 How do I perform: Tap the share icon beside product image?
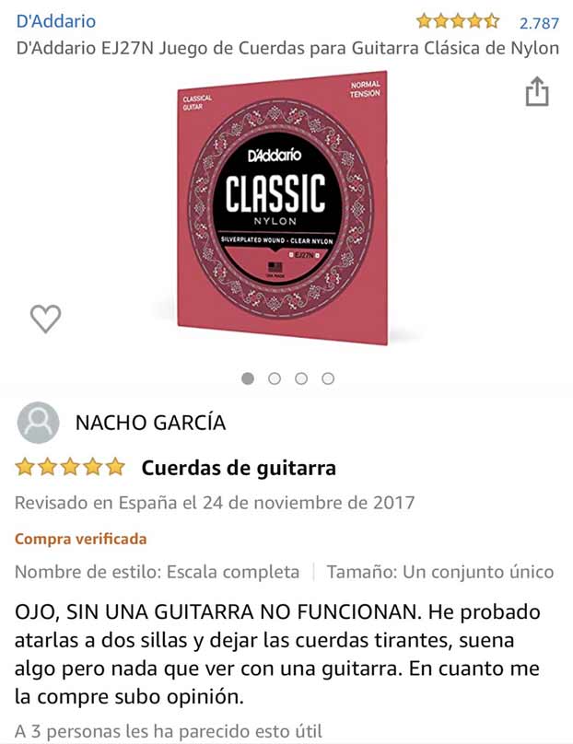point(537,91)
